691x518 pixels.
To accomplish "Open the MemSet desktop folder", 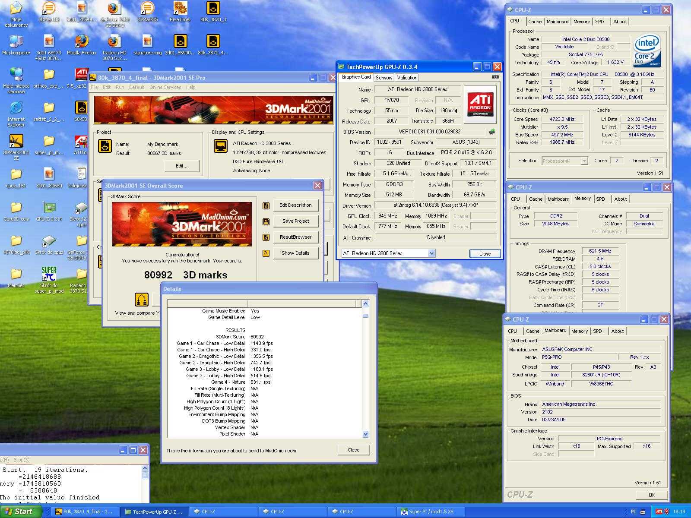I will 16,278.
